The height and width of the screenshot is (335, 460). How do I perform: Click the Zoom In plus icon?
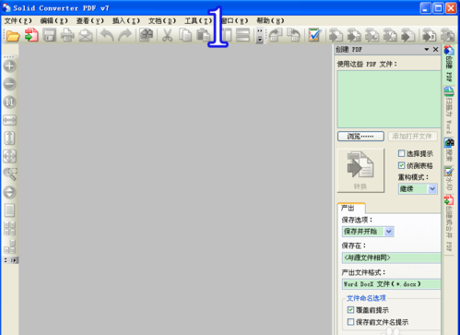(9, 66)
